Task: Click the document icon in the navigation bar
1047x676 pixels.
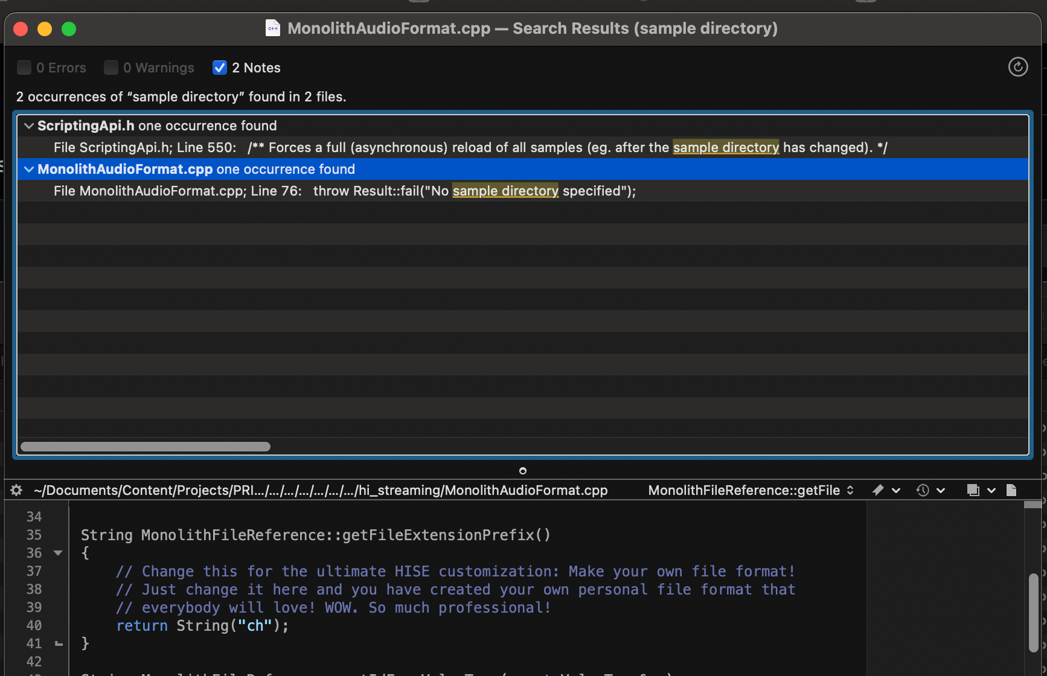Action: [1011, 490]
